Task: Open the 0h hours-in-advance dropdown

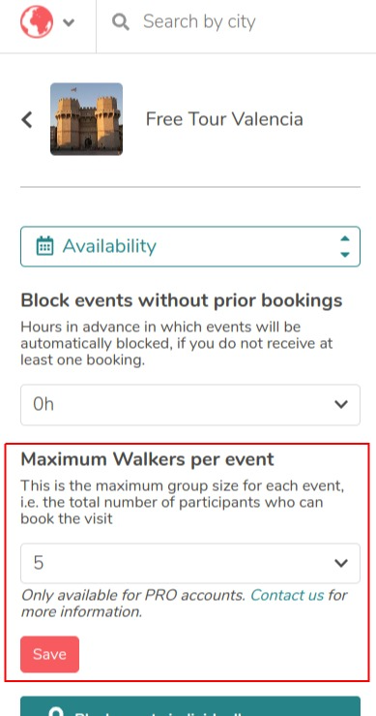Action: 190,405
